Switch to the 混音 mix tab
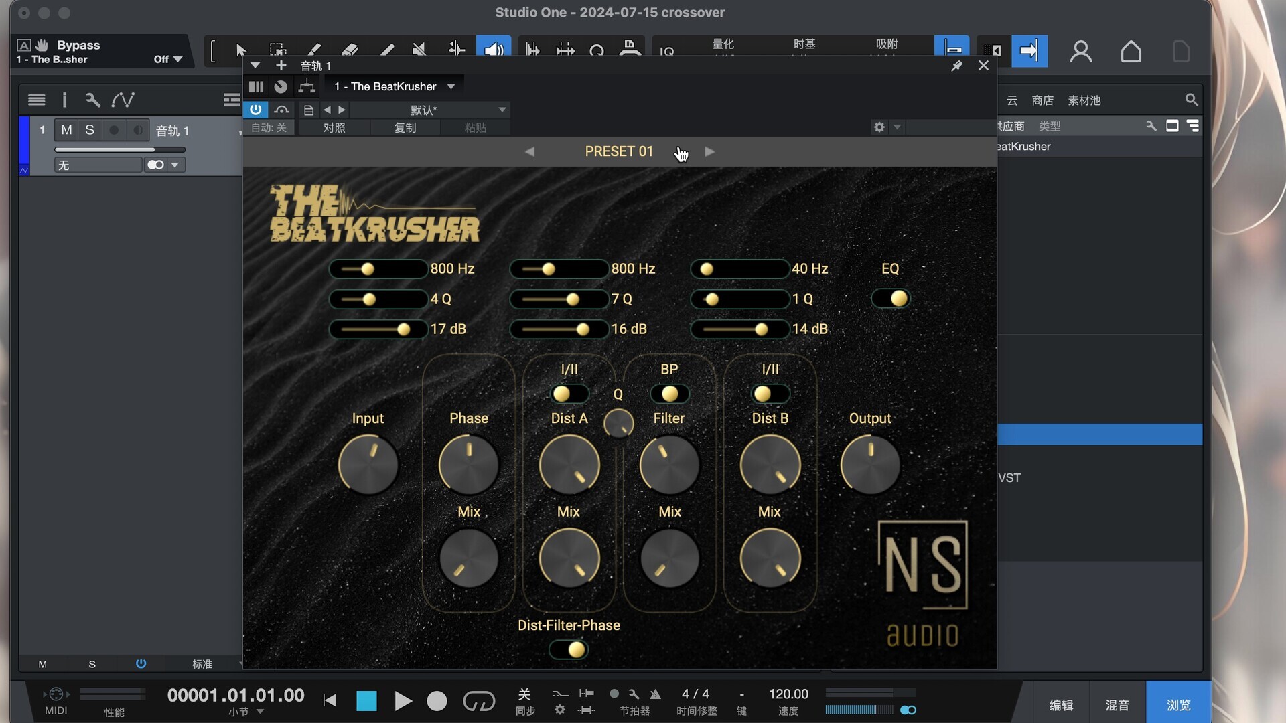This screenshot has height=723, width=1286. click(1117, 705)
